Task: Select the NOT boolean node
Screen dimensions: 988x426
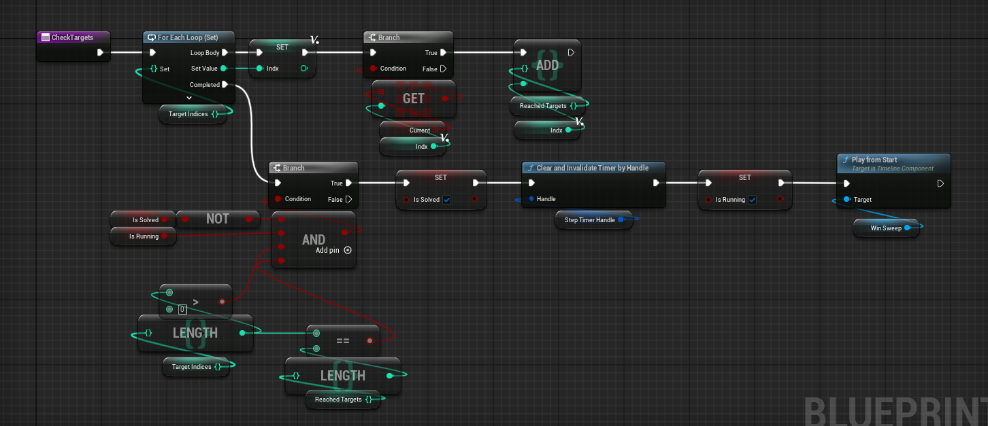Action: [218, 219]
